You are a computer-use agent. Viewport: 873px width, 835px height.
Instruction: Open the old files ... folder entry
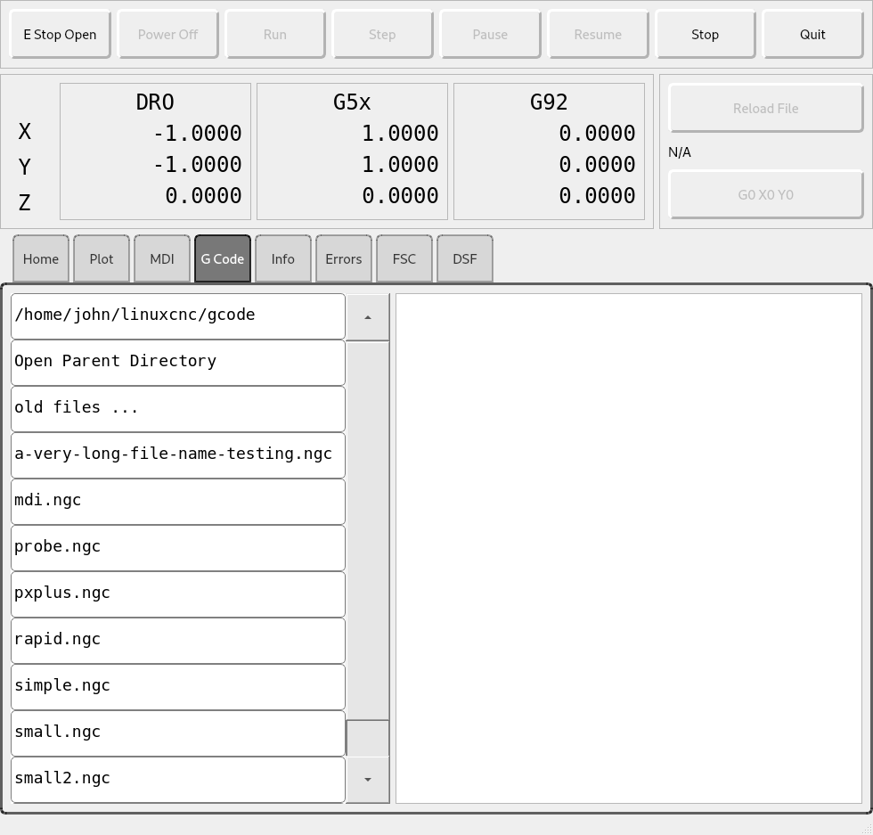pos(178,408)
